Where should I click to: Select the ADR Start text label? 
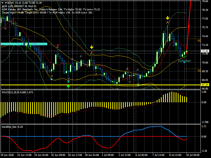tap(184, 61)
